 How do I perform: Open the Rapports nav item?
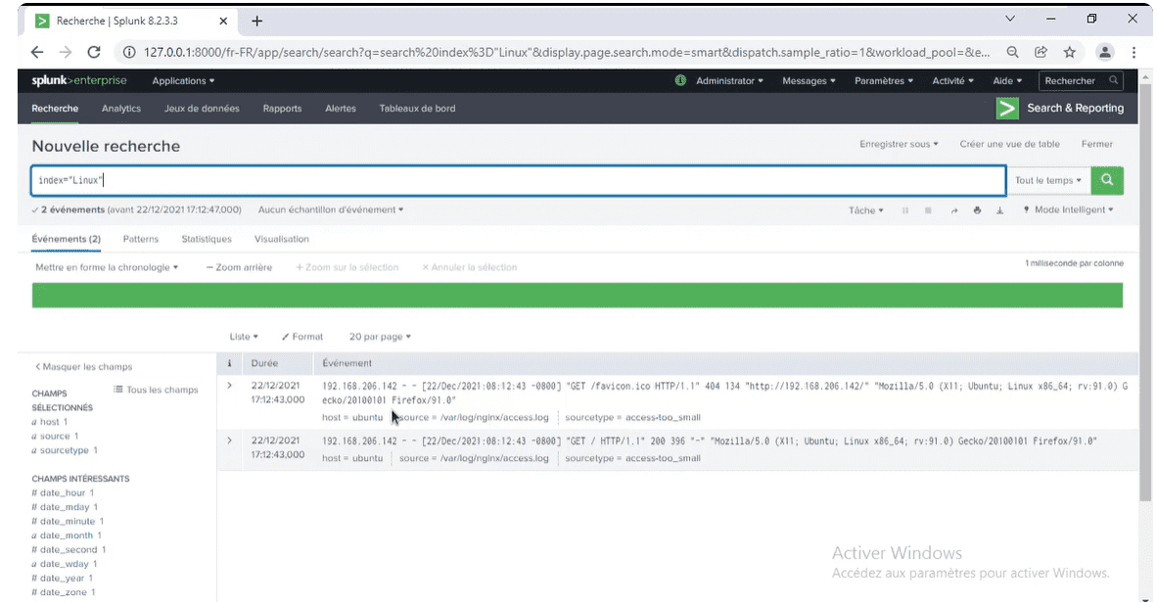click(282, 108)
